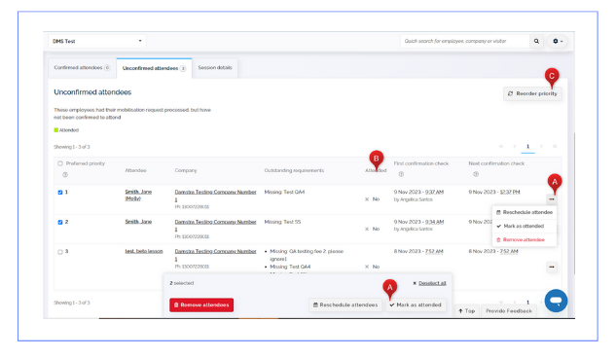The width and height of the screenshot is (616, 358).
Task: Click help icon under First confirmation check
Action: (401, 174)
